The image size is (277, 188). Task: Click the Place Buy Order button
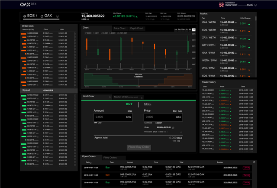(139, 147)
